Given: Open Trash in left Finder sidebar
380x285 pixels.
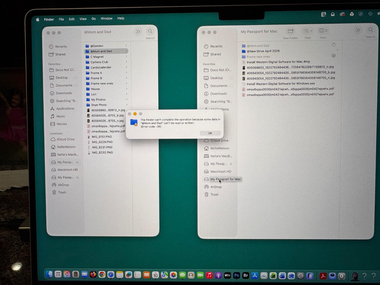Looking at the screenshot, I should pos(62,193).
